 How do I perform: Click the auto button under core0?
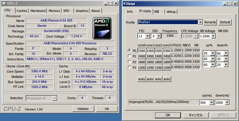click(142, 79)
